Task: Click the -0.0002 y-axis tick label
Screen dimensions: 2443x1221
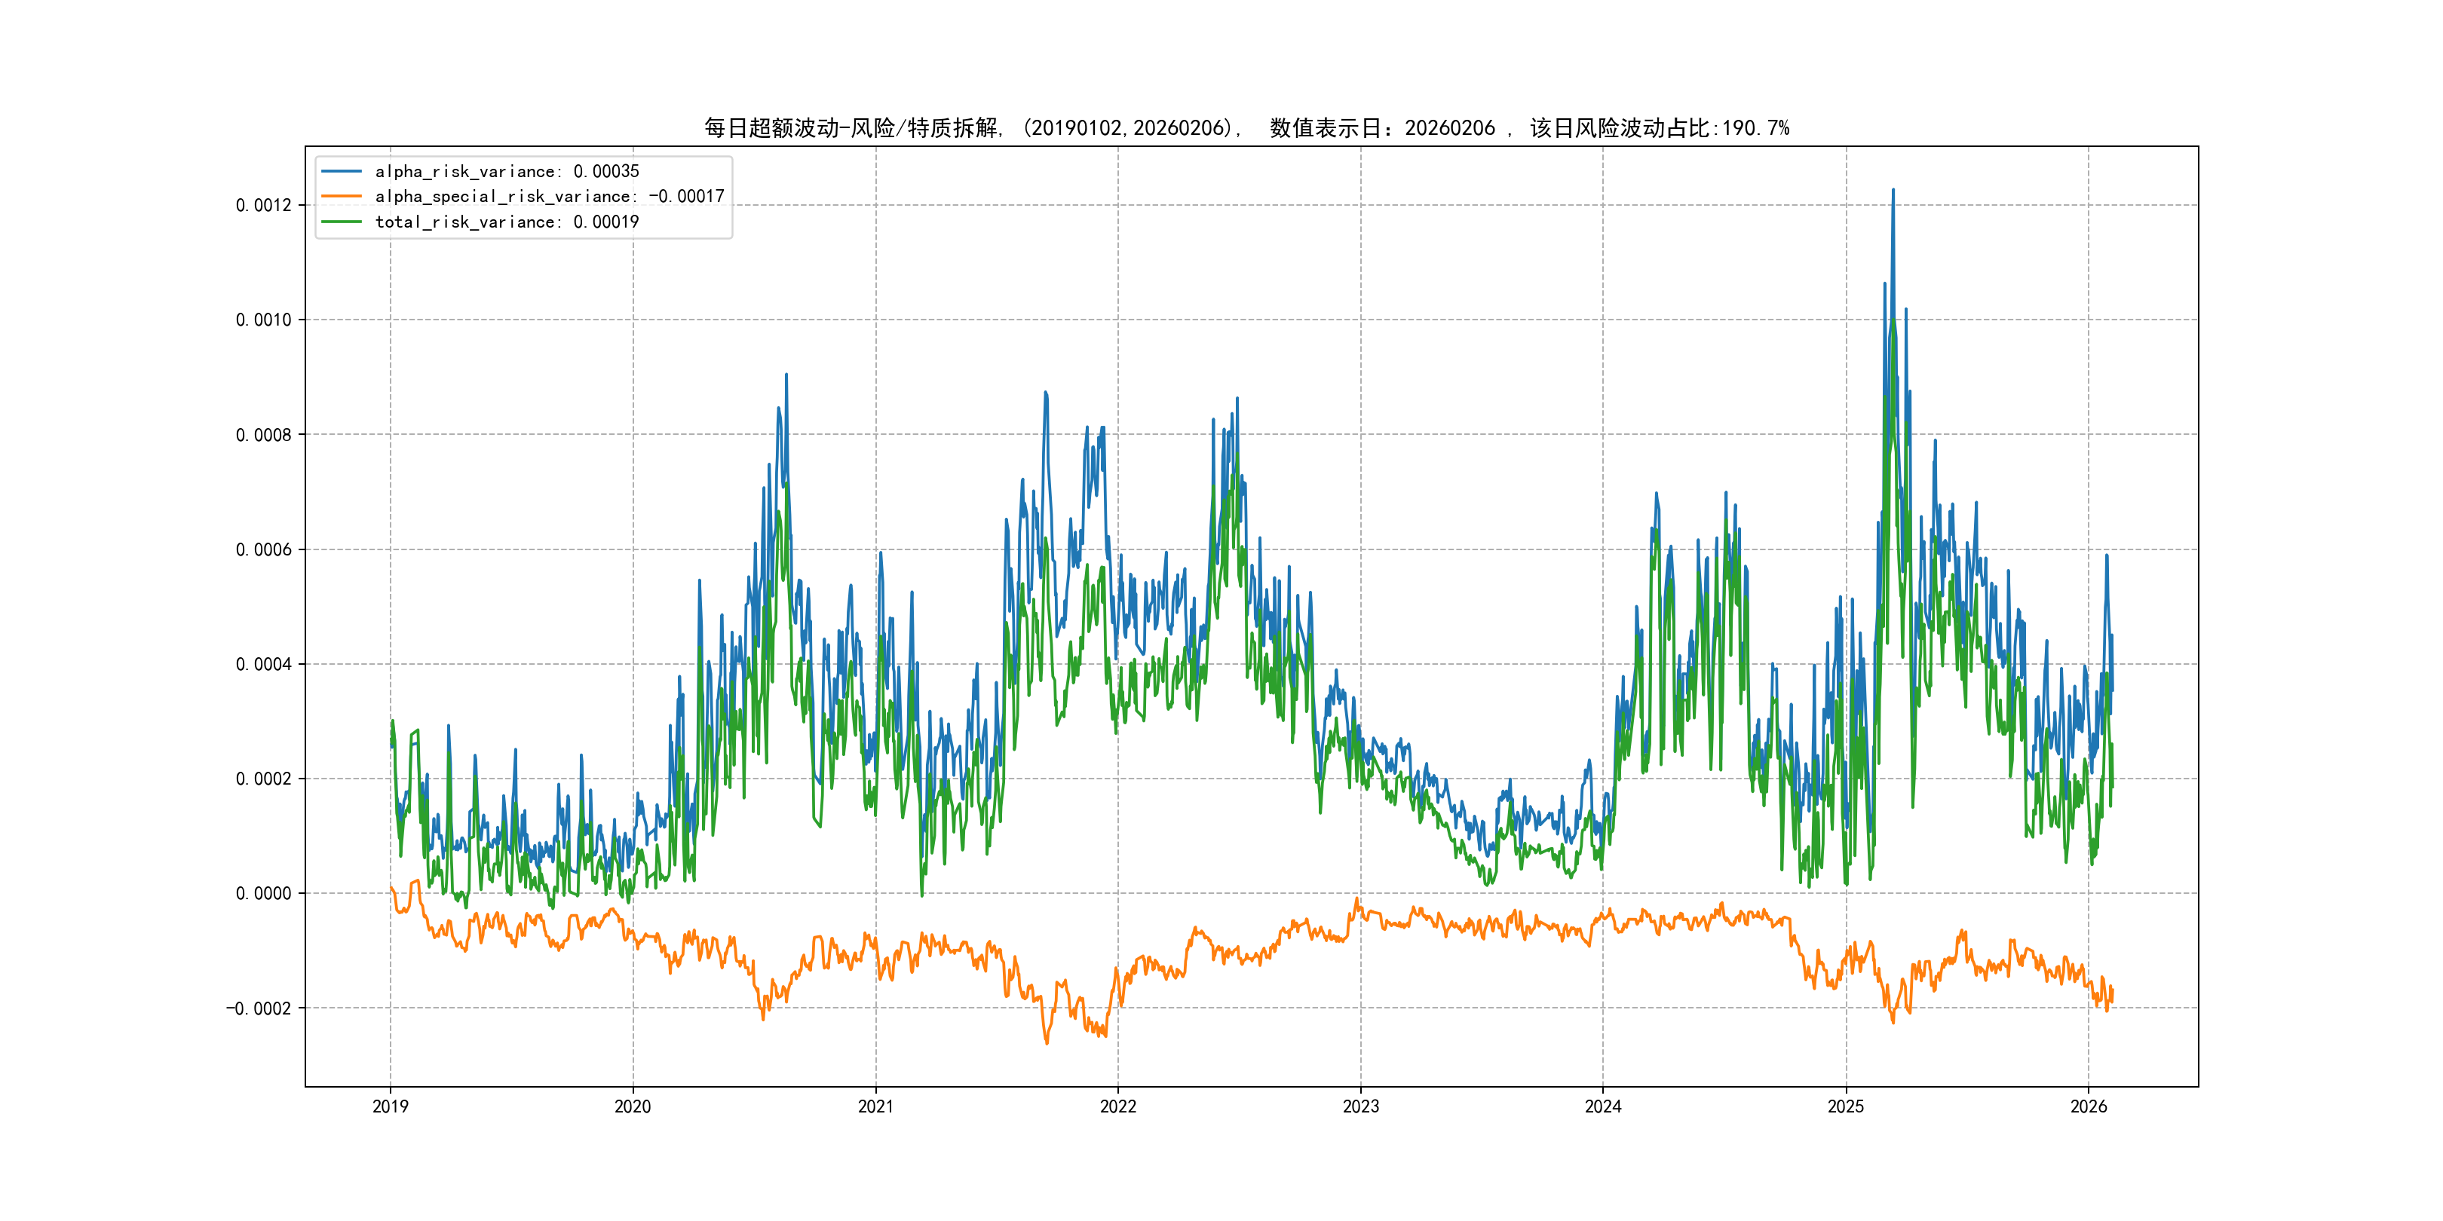Action: (x=259, y=1008)
